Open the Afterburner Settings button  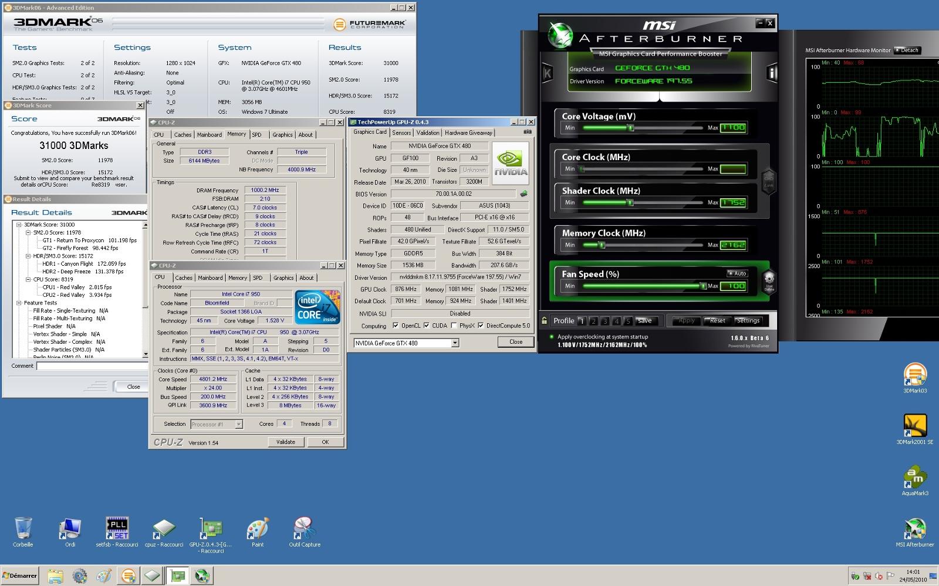click(x=748, y=321)
